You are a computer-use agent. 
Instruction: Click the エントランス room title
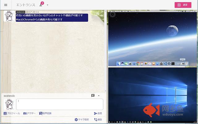coord(25,5)
